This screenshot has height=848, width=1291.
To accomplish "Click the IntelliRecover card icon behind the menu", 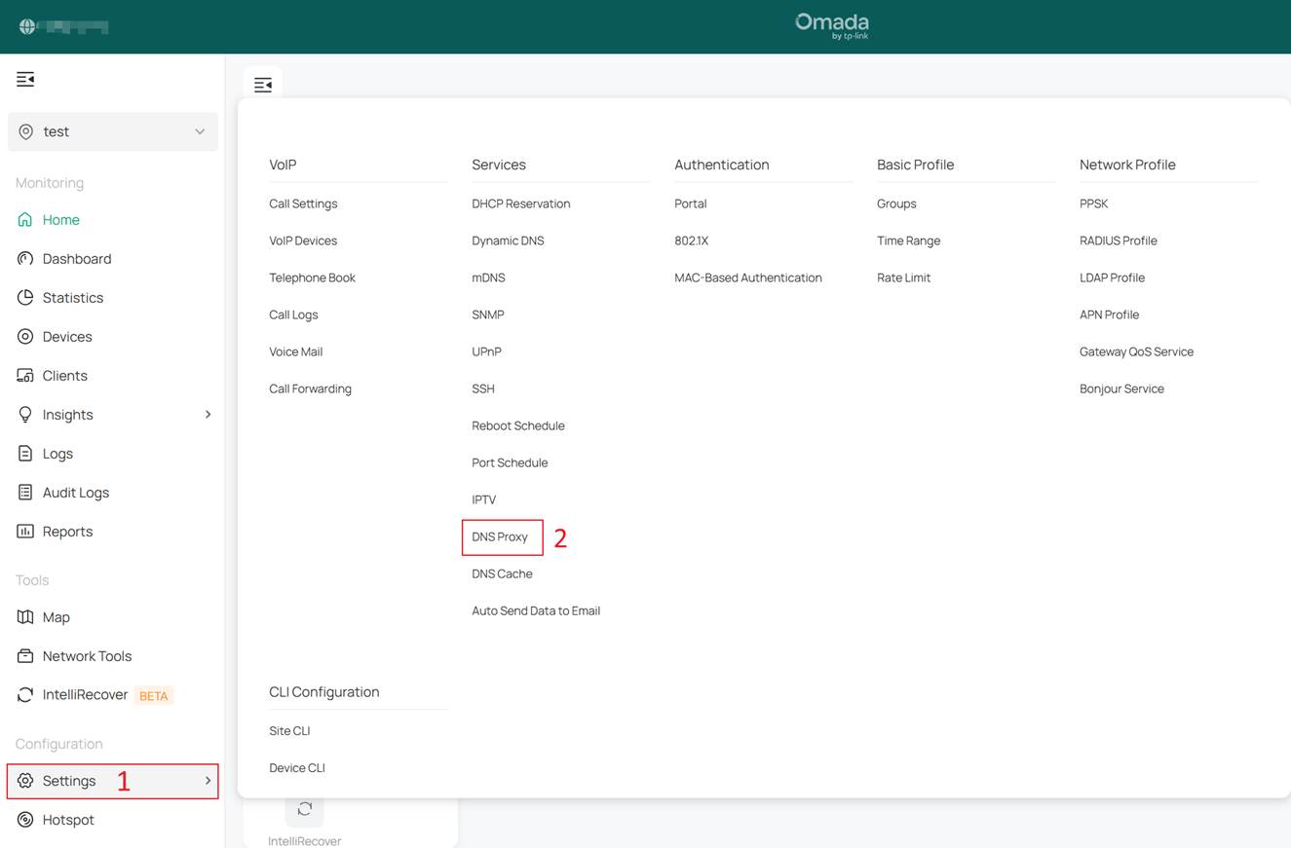I will click(x=305, y=809).
